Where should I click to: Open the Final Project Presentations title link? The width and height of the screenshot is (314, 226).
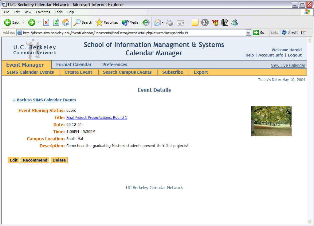97,118
